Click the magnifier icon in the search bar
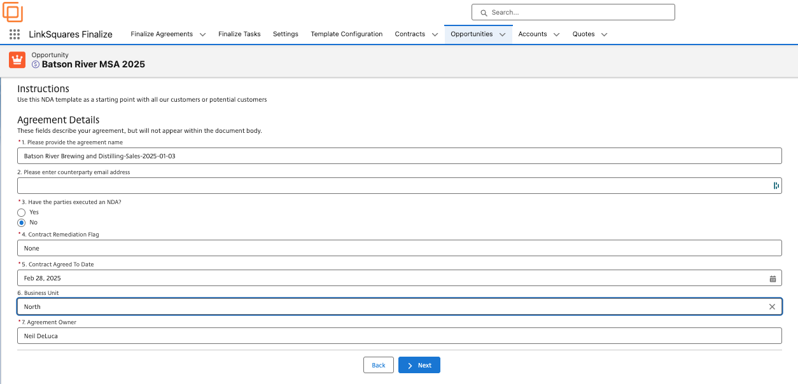Viewport: 798px width, 384px height. point(484,13)
